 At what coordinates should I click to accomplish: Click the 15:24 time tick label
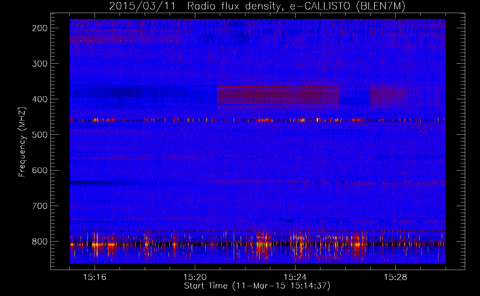pos(295,277)
